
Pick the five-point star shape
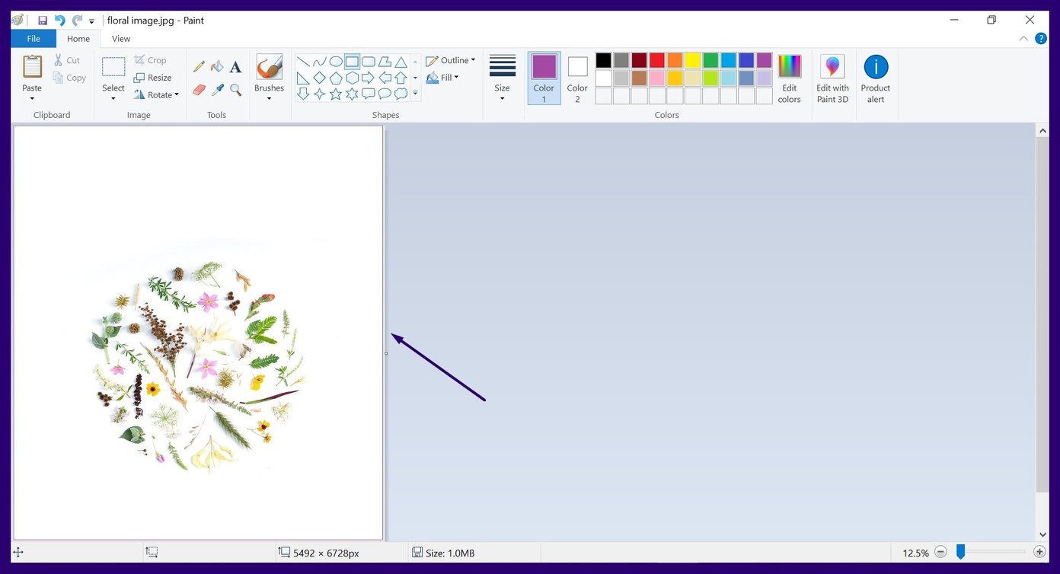click(335, 94)
